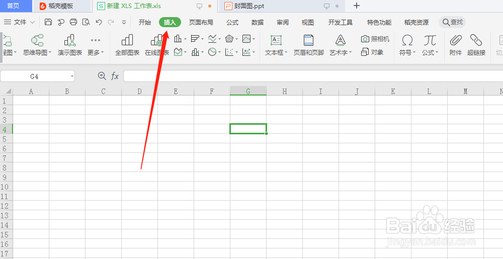Expand the line chart dropdown arrow
The width and height of the screenshot is (503, 259).
tap(220, 39)
